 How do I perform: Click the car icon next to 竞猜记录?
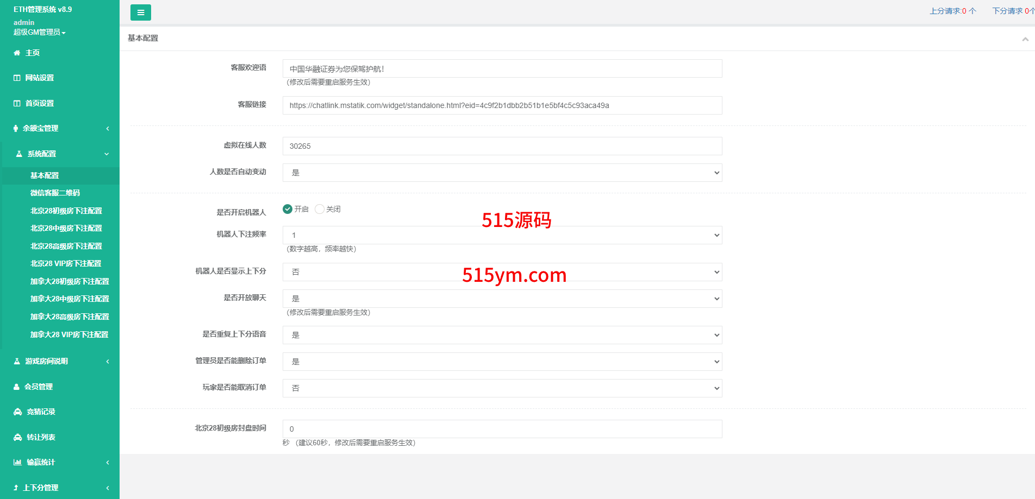tap(17, 412)
